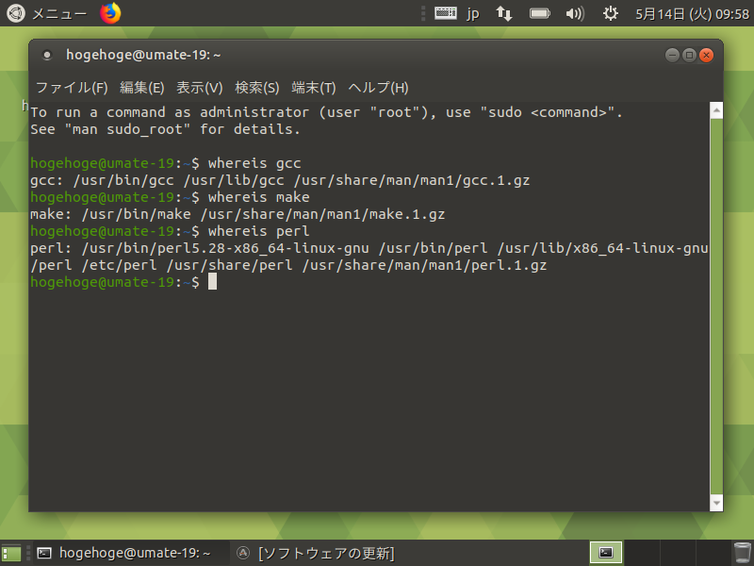754x566 pixels.
Task: Minimize the terminal window
Action: (x=672, y=56)
